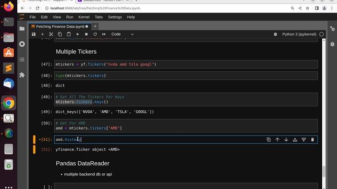Collapse cell 51 using the orange bar
Image resolution: width=337 pixels, height=189 pixels.
pos(34,140)
